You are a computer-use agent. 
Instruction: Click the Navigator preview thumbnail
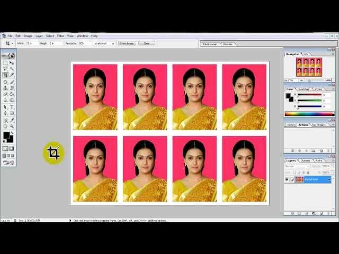309,67
